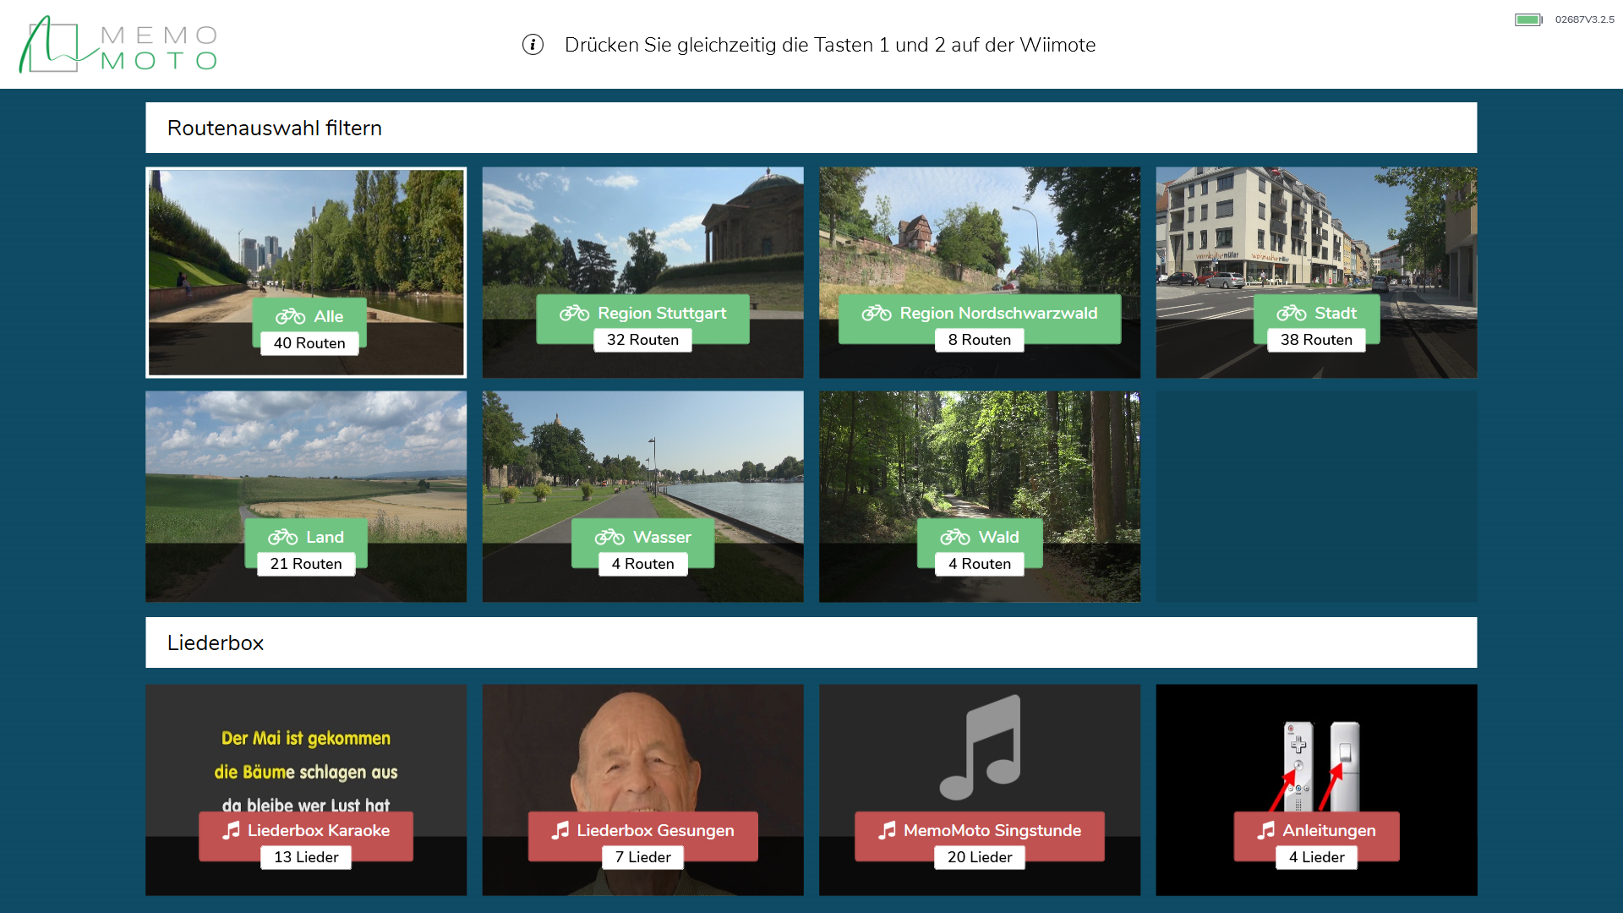Click the Liederbox section header
Image resolution: width=1623 pixels, height=913 pixels.
tap(216, 642)
